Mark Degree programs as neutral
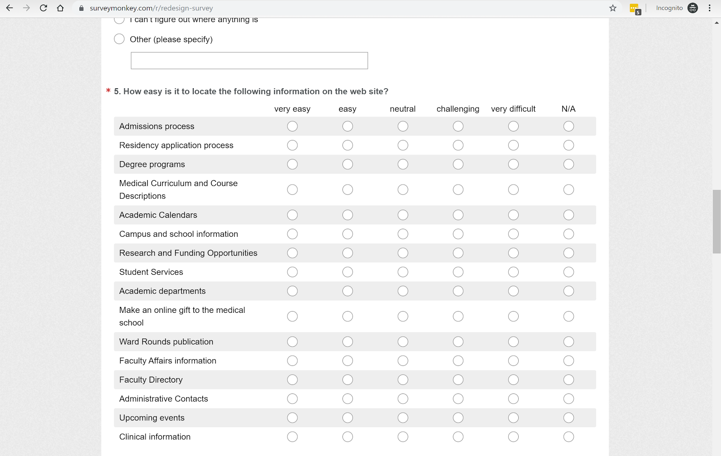This screenshot has width=721, height=456. point(403,164)
